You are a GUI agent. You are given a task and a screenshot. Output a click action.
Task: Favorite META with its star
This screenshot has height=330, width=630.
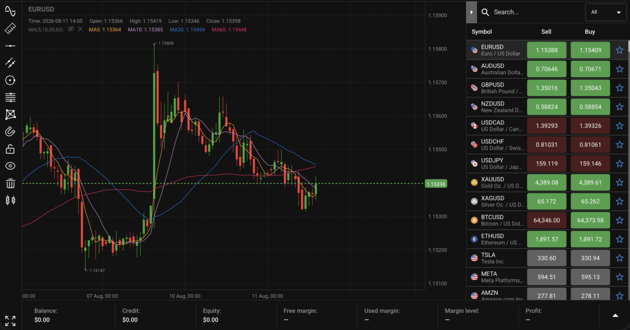620,277
